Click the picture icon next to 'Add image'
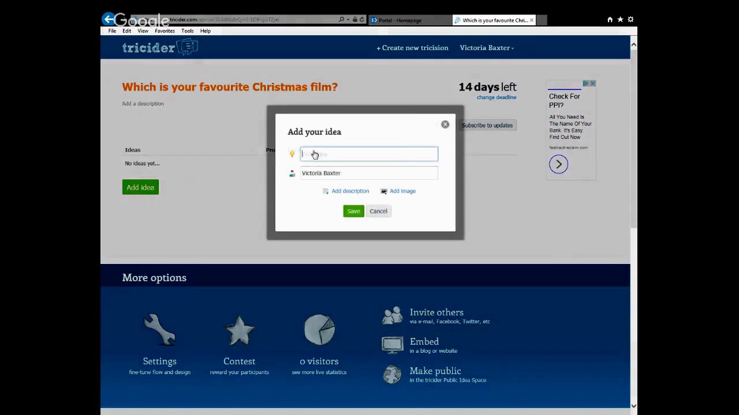The height and width of the screenshot is (415, 739). click(384, 191)
